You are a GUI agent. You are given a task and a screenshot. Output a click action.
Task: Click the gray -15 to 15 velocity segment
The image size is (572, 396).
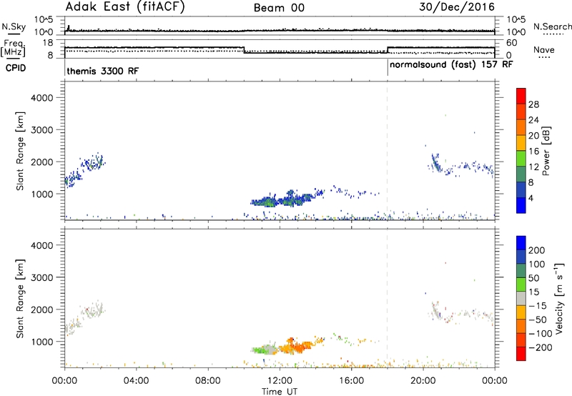pos(521,298)
